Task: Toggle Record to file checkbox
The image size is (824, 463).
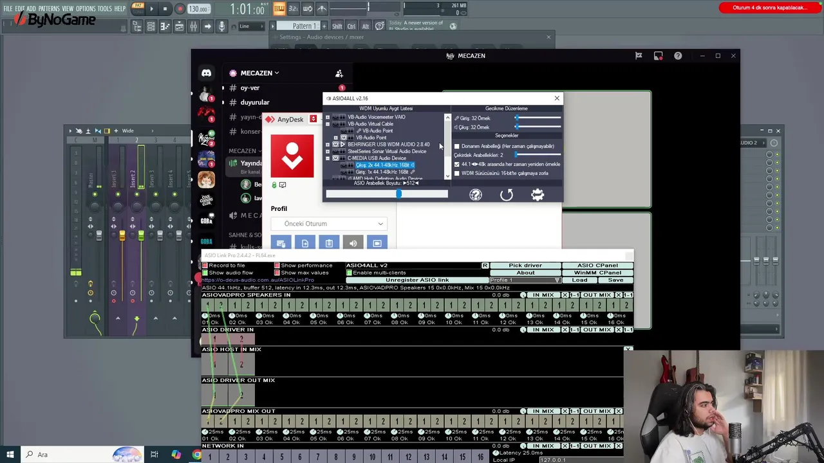Action: pyautogui.click(x=205, y=266)
